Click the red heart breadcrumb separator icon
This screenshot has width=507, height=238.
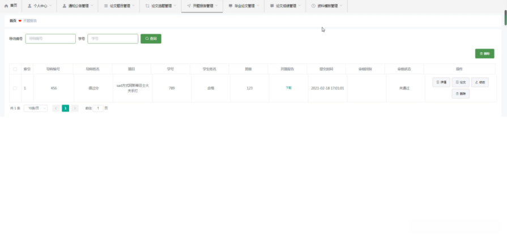pos(20,21)
